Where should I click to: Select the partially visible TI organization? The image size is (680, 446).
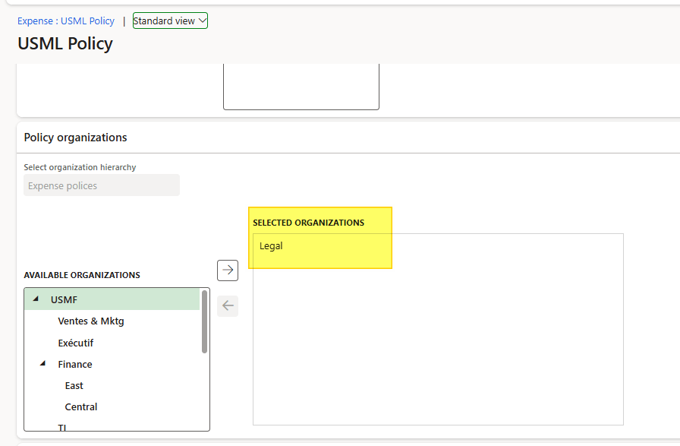coord(62,427)
